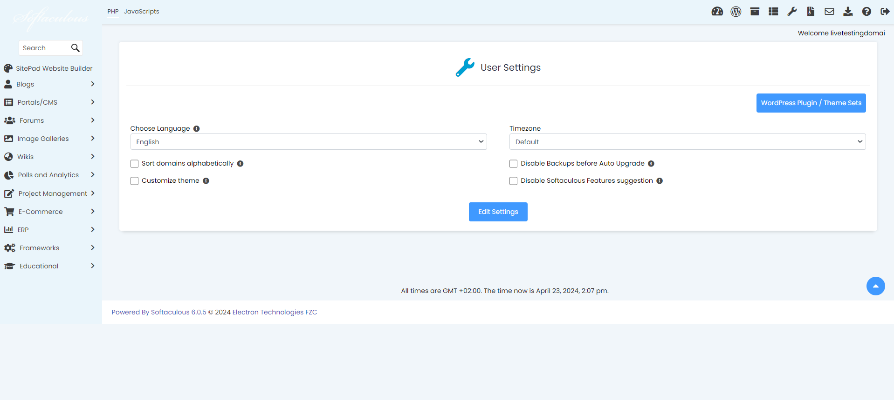Click info icon next to Choose Language
The height and width of the screenshot is (400, 894).
tap(197, 129)
